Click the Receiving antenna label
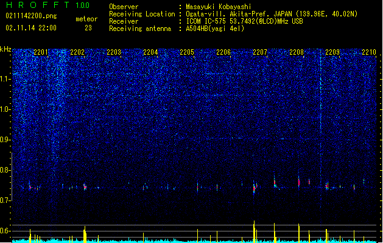The image size is (383, 243). 140,29
